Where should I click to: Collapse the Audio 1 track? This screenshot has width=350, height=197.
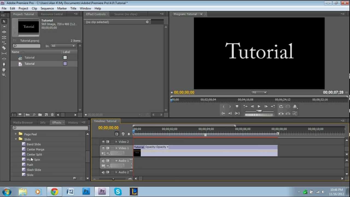[116, 161]
